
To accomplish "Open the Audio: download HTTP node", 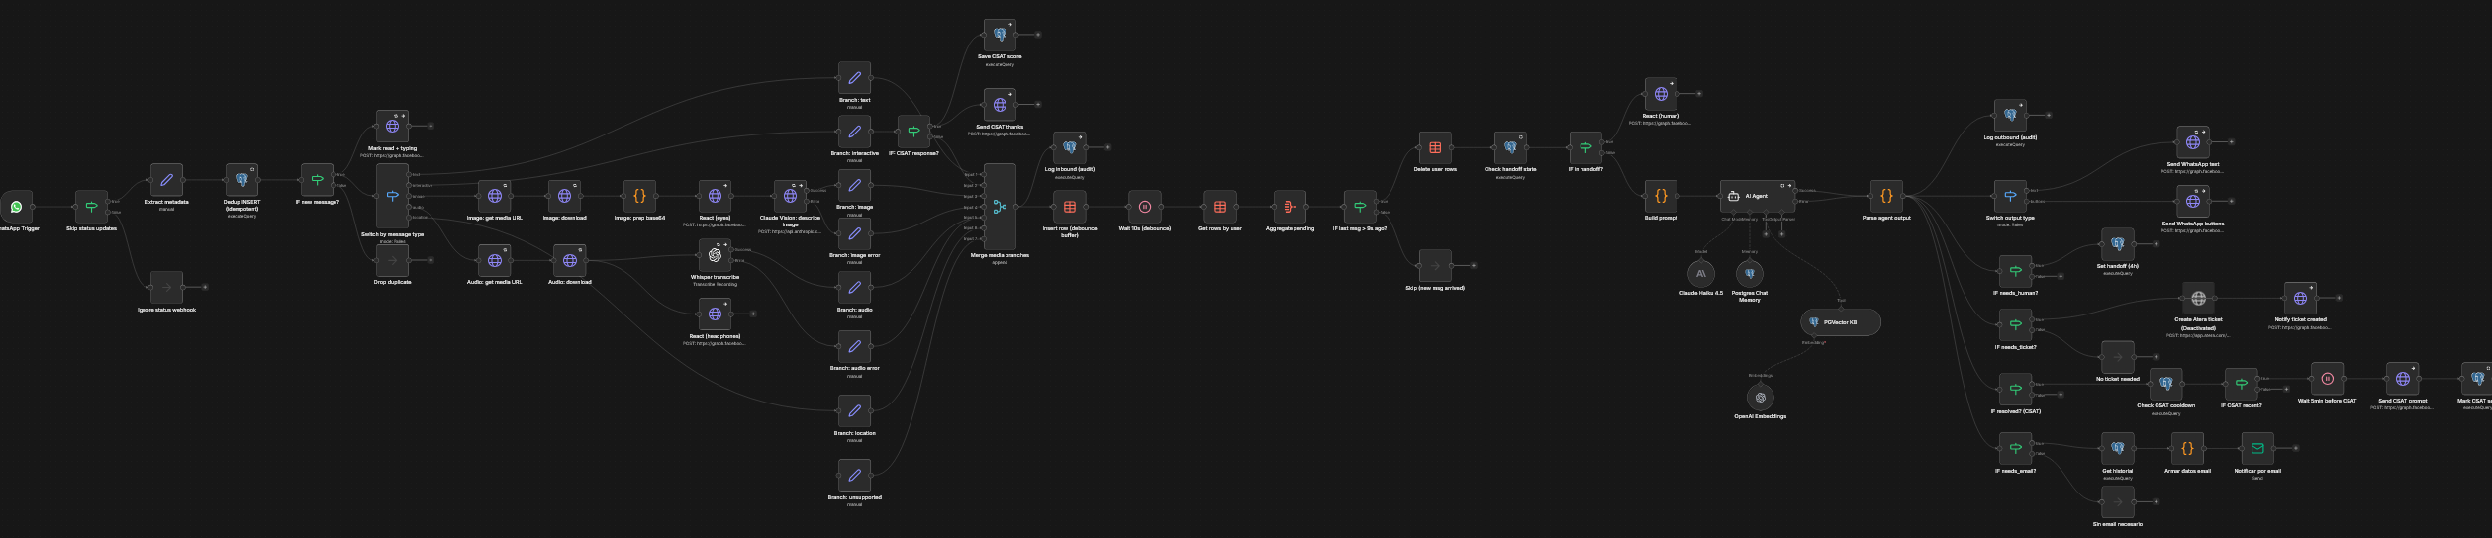I will tap(570, 260).
